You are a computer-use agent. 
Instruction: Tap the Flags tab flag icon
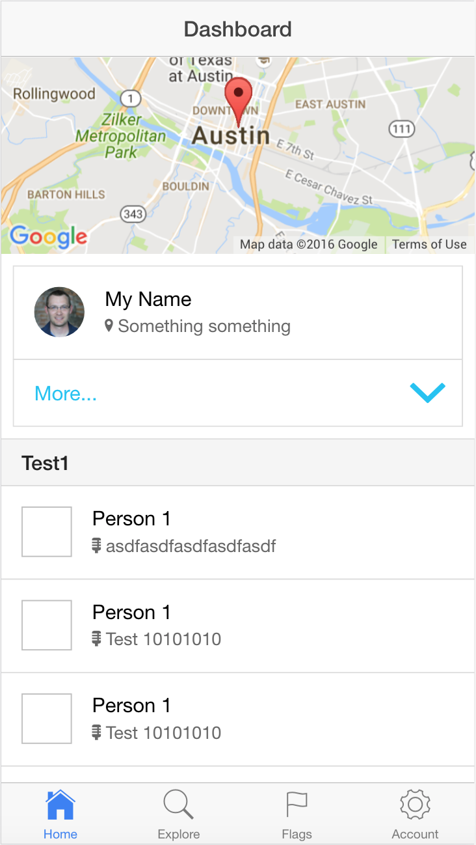coord(297,805)
